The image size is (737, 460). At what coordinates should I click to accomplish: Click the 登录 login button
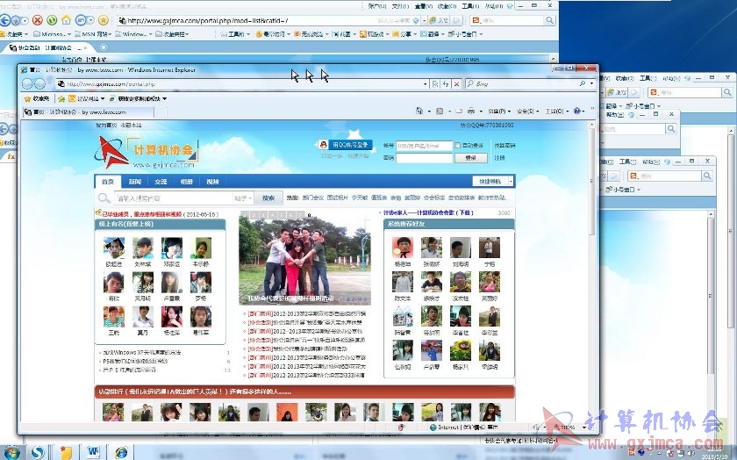click(x=470, y=158)
